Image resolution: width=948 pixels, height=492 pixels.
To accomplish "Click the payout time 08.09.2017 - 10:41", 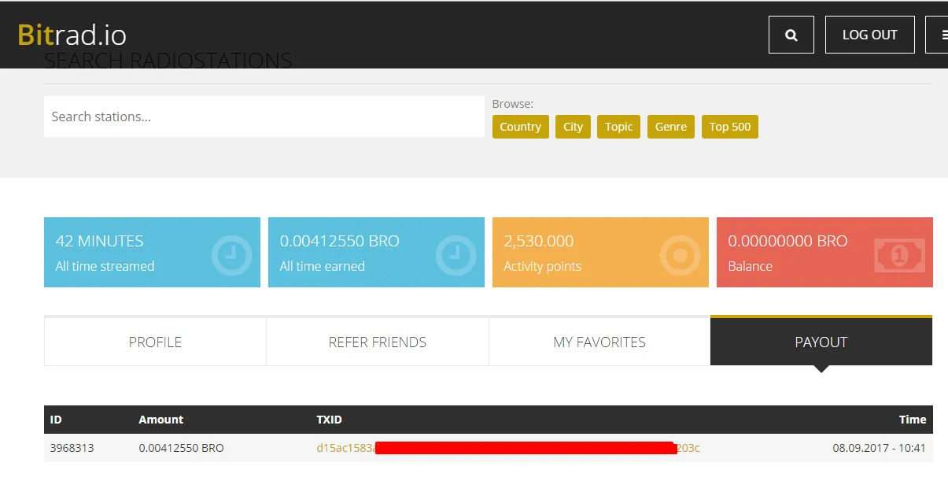I will 879,448.
